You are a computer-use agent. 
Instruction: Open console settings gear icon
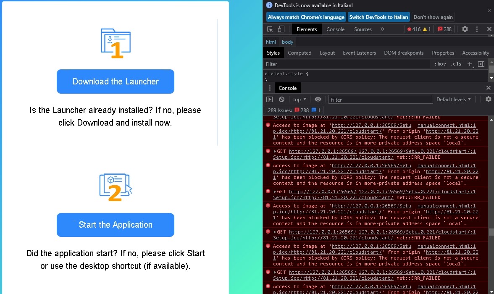[488, 100]
